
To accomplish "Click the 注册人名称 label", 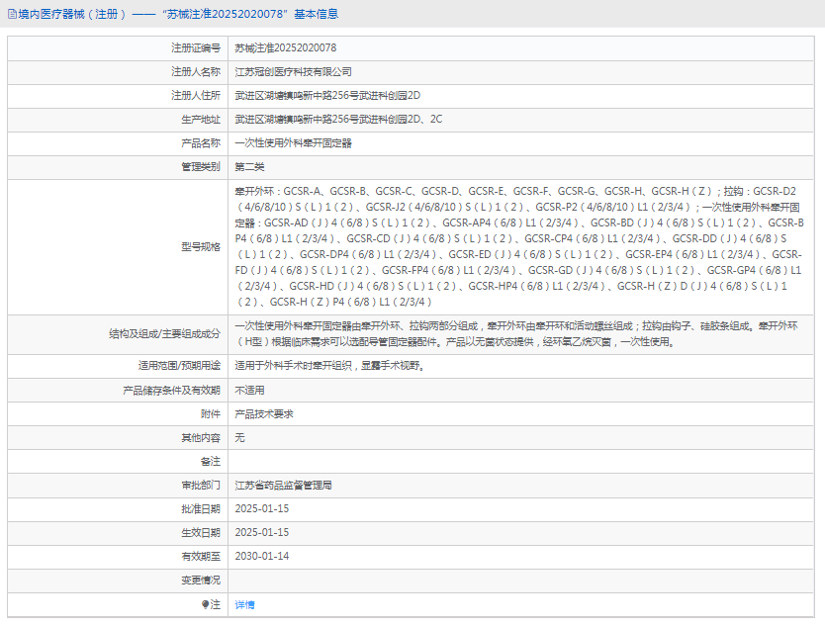I will [x=196, y=71].
